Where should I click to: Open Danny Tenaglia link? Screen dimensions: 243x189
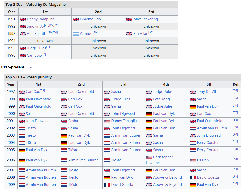click(x=124, y=121)
